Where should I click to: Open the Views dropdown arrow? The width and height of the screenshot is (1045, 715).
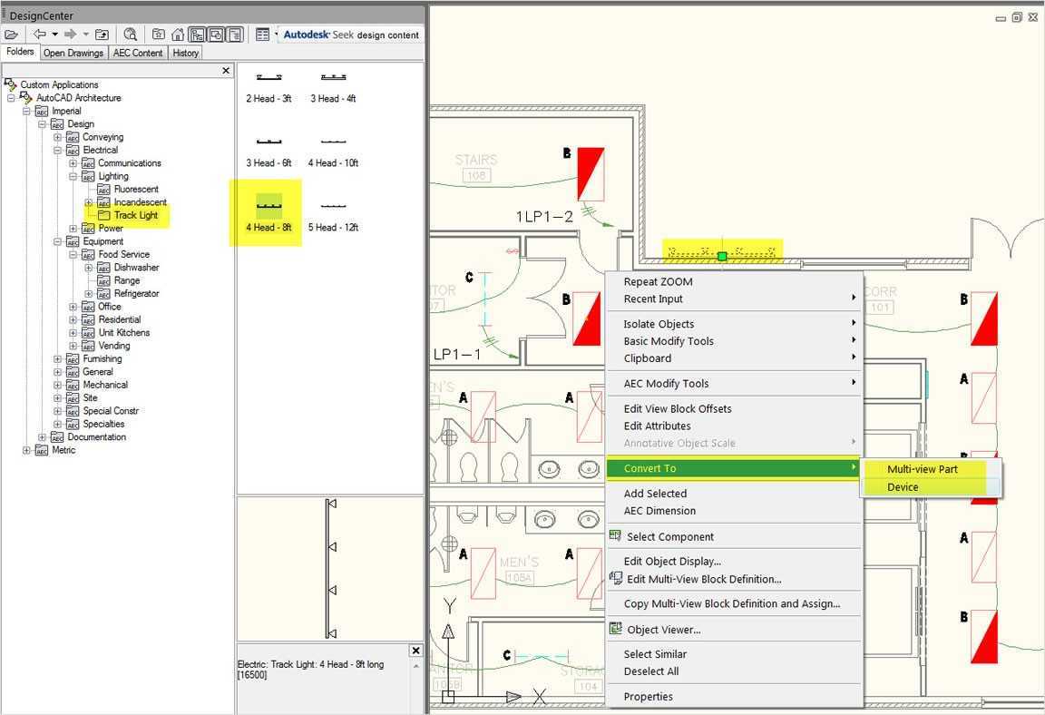[276, 34]
